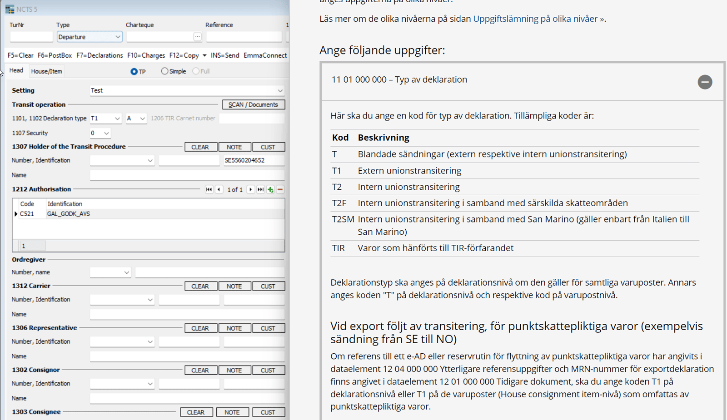Choose the Full radio option
Viewport: 727px width, 420px height.
coord(196,71)
